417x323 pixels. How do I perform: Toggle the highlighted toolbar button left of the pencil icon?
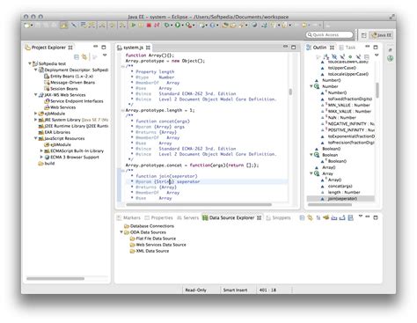(63, 26)
